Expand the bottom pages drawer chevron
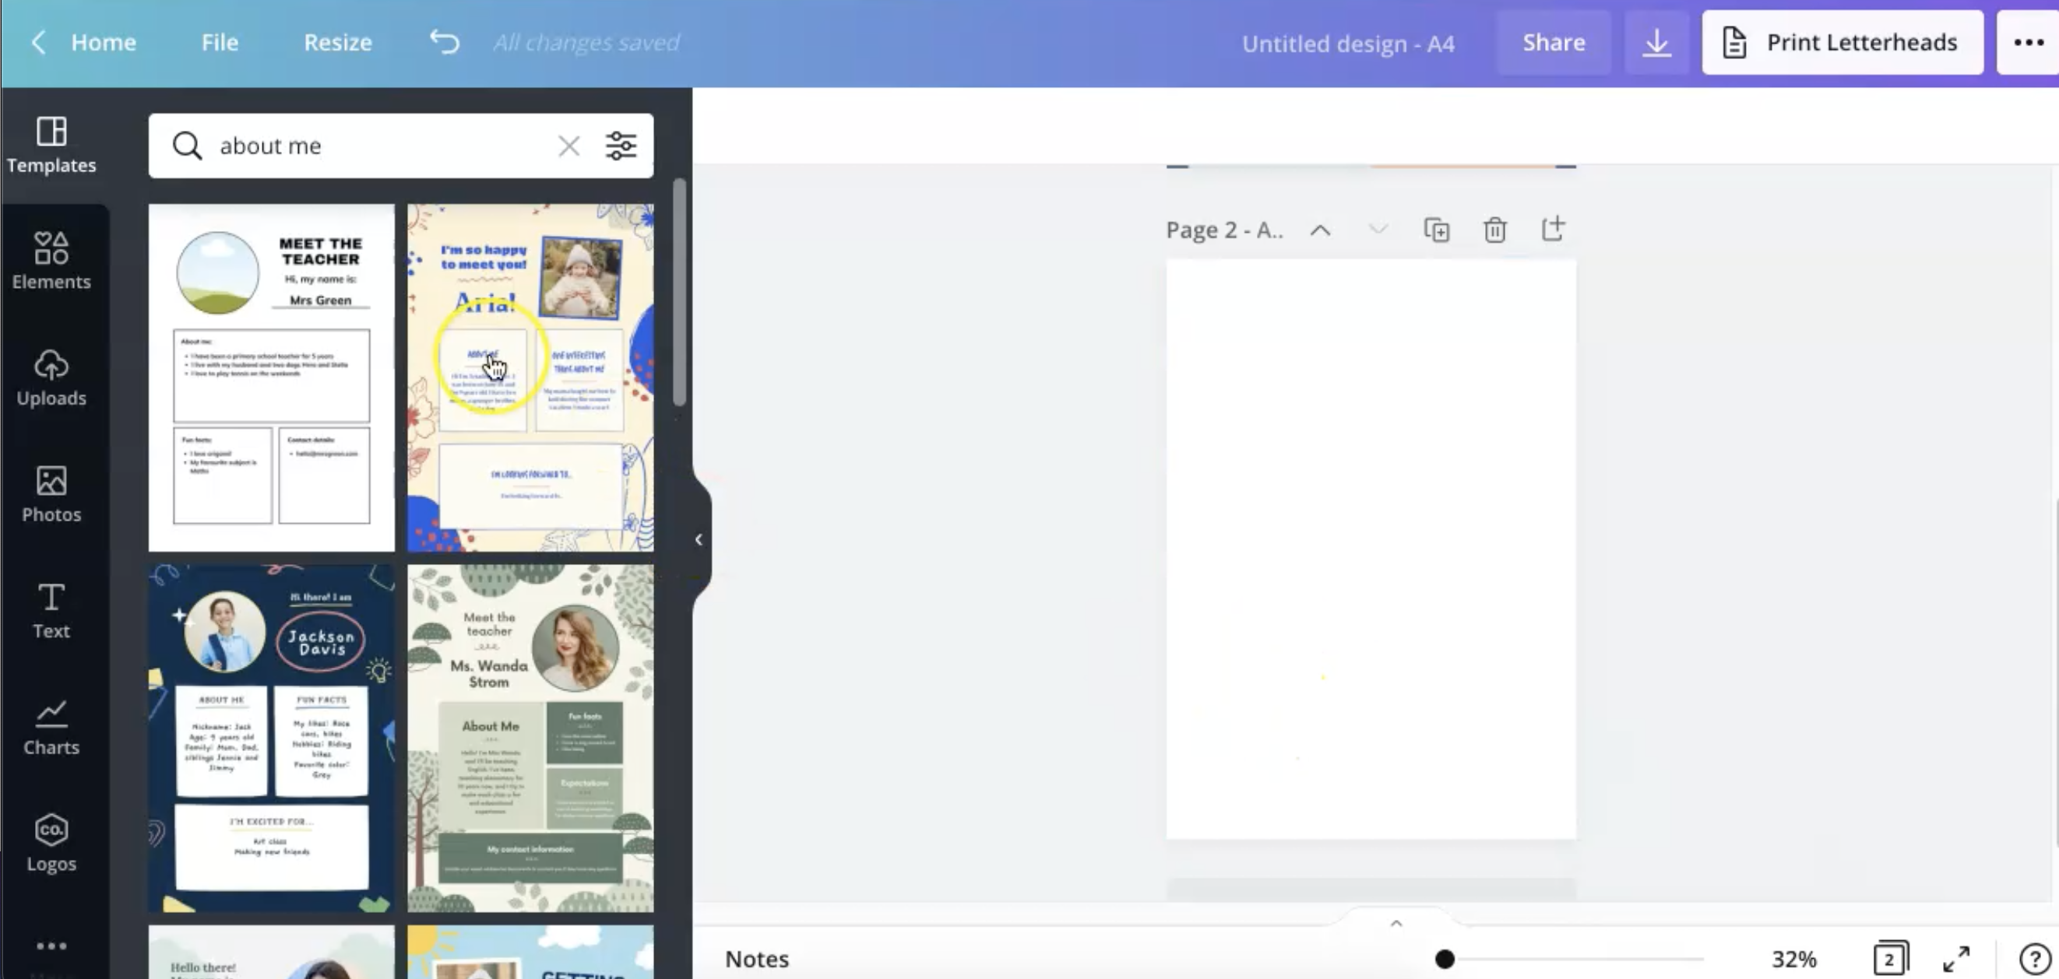2059x979 pixels. tap(1396, 923)
